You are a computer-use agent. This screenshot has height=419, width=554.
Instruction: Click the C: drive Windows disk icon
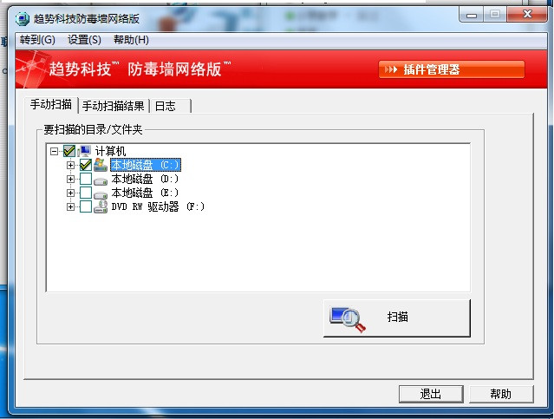pos(101,165)
